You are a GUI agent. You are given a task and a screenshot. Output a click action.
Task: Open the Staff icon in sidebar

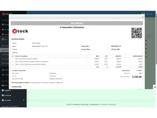pyautogui.click(x=3, y=86)
